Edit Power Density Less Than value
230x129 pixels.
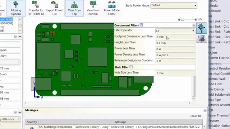pyautogui.click(x=175, y=55)
